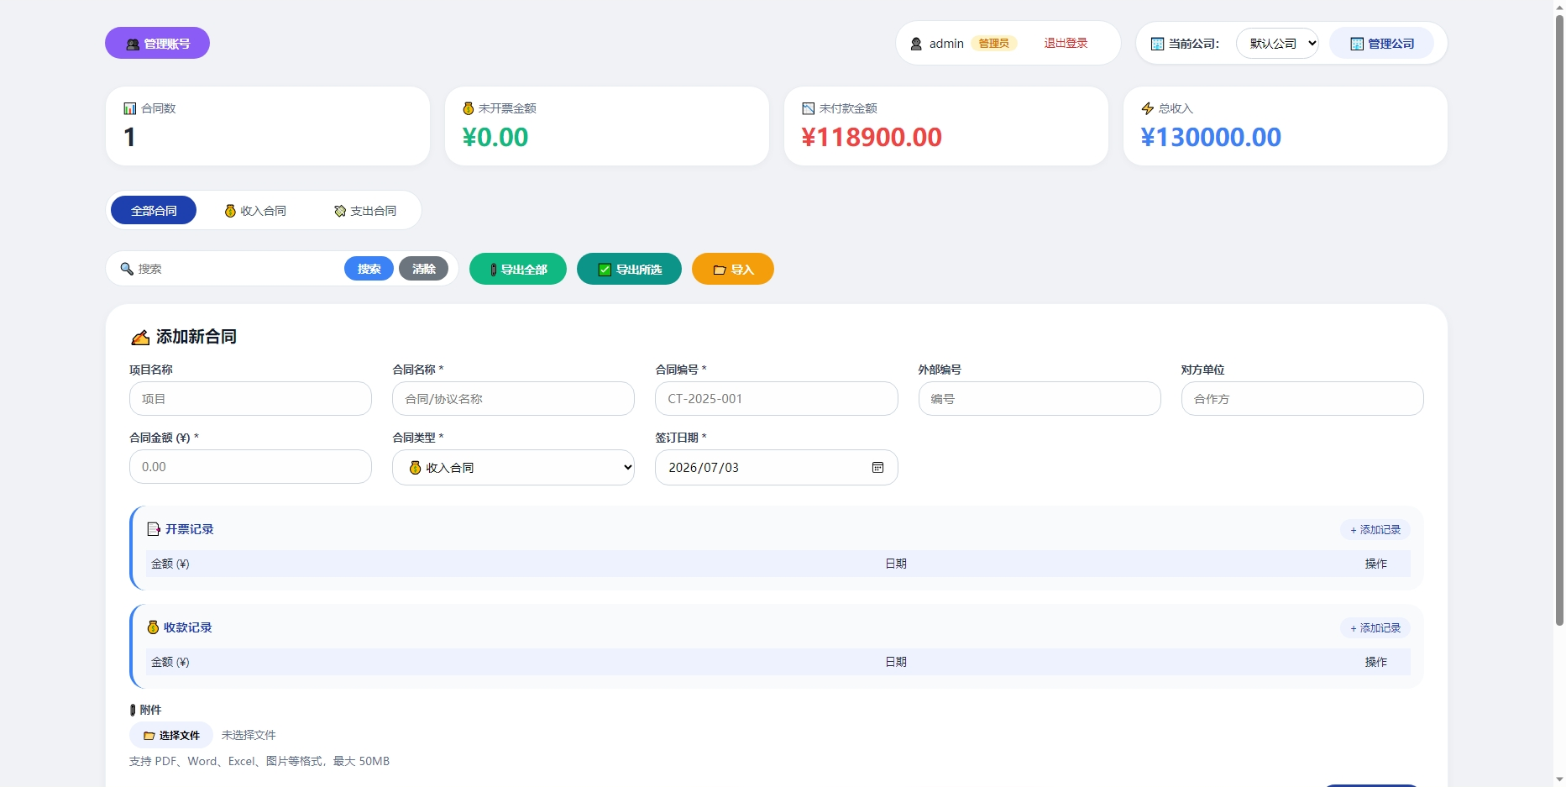Viewport: 1566px width, 787px height.
Task: Click the 选择文件 attachment button
Action: pyautogui.click(x=171, y=735)
